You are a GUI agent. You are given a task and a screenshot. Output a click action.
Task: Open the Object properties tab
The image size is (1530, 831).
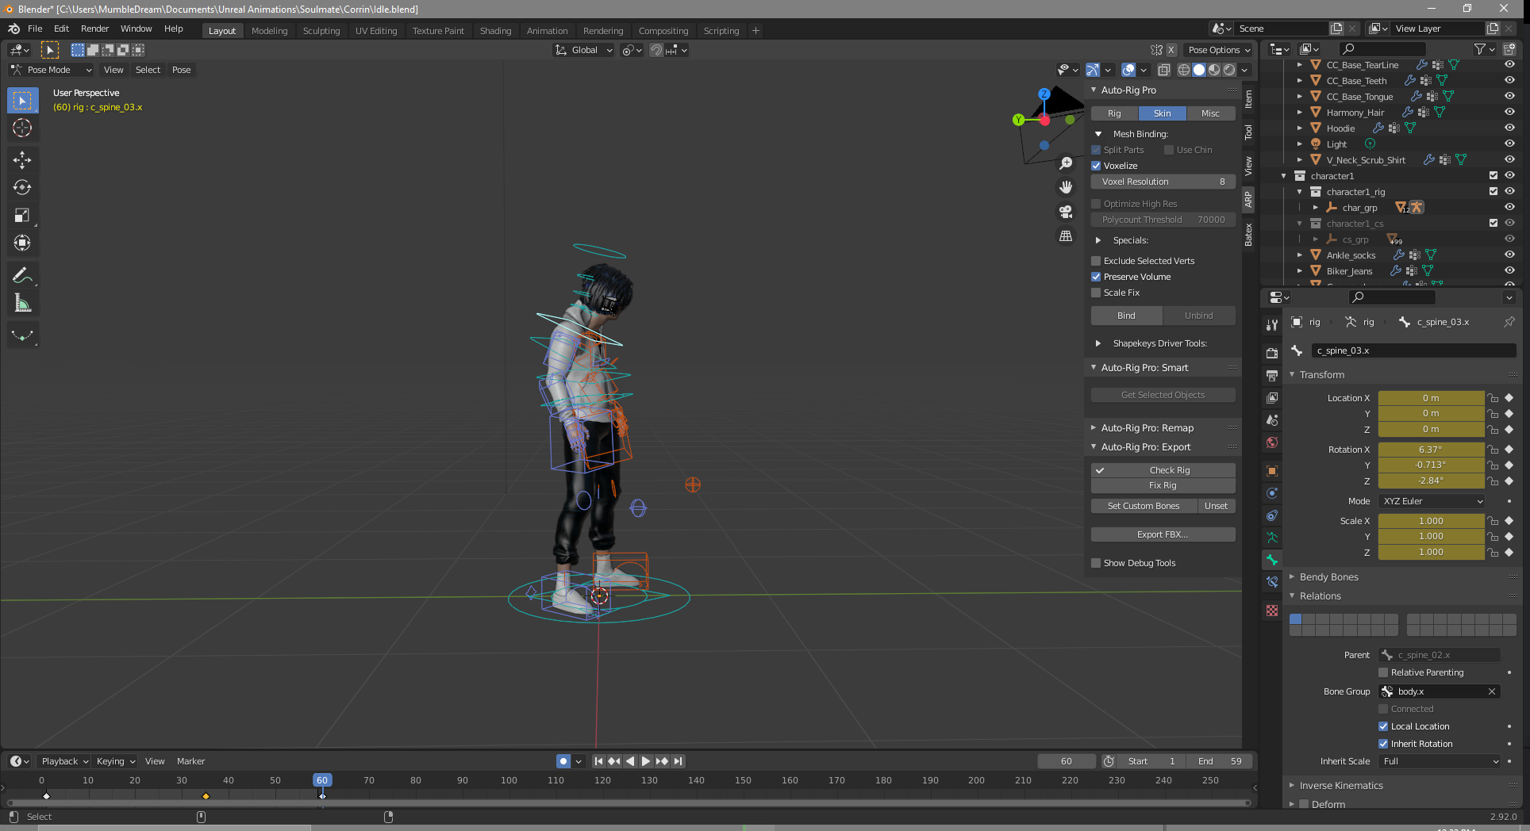click(x=1272, y=471)
